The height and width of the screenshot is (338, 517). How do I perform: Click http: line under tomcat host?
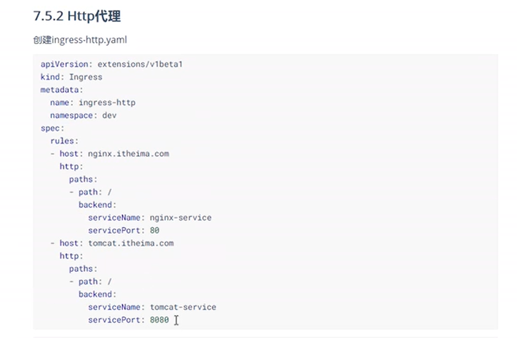pyautogui.click(x=71, y=256)
